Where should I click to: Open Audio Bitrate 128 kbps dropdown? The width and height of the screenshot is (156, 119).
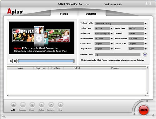click(138, 39)
